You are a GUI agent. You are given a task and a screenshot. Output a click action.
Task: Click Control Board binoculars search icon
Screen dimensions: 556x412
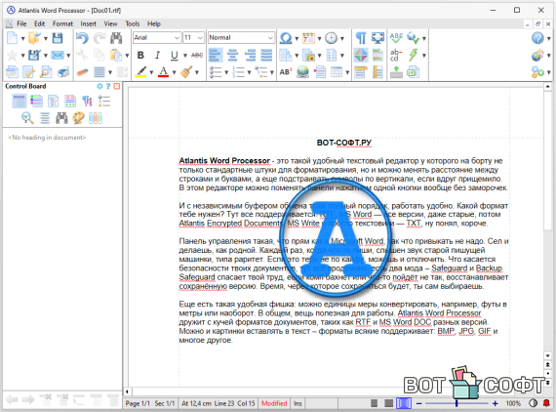61,118
